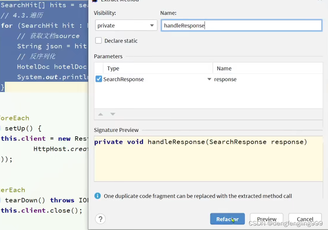Expand the SearchResponse type dropdown arrow
The image size is (328, 230).
(x=209, y=79)
